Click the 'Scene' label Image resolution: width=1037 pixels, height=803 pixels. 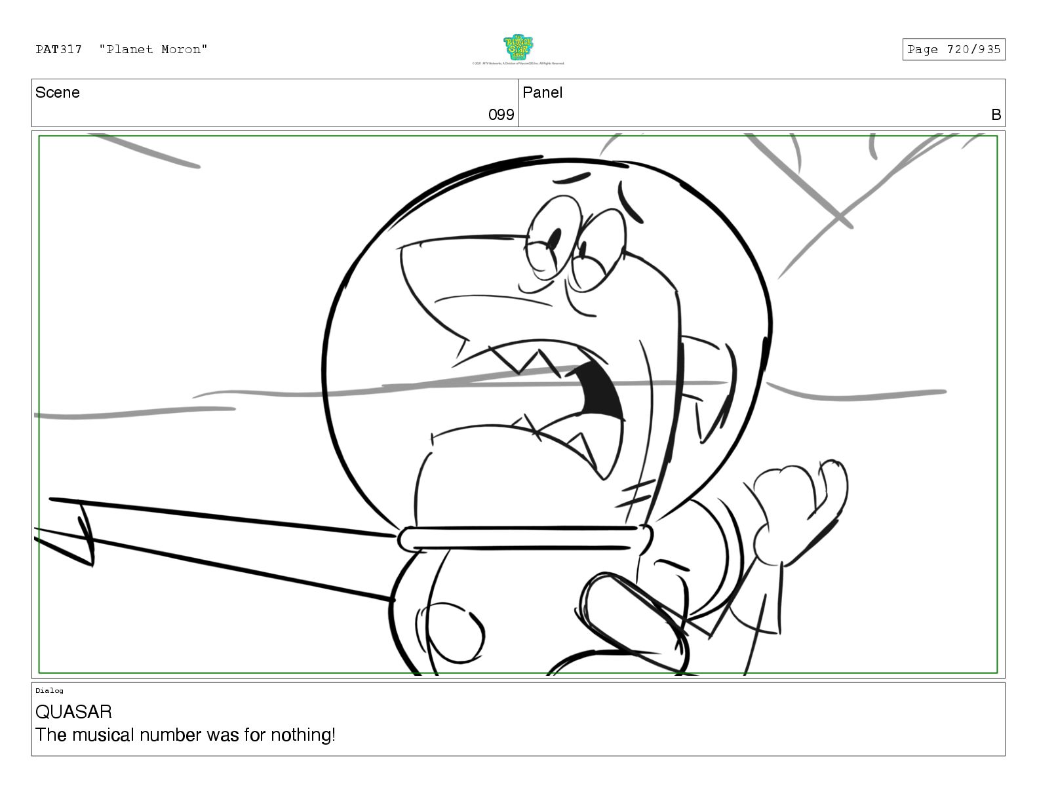coord(58,92)
